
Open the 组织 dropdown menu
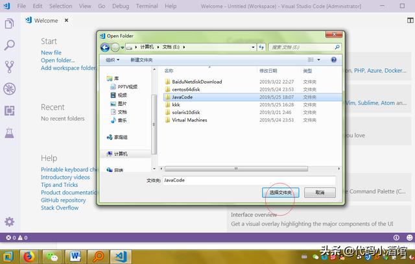112,60
